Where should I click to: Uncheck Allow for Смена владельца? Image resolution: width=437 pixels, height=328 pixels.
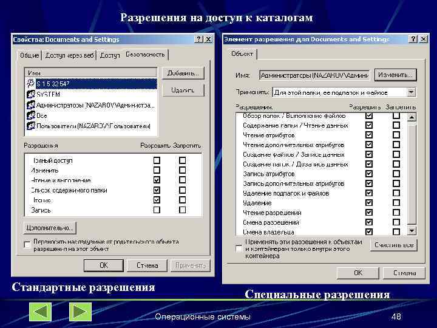[369, 231]
